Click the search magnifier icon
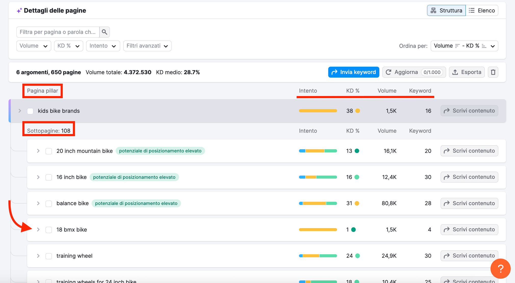515x283 pixels. click(105, 32)
